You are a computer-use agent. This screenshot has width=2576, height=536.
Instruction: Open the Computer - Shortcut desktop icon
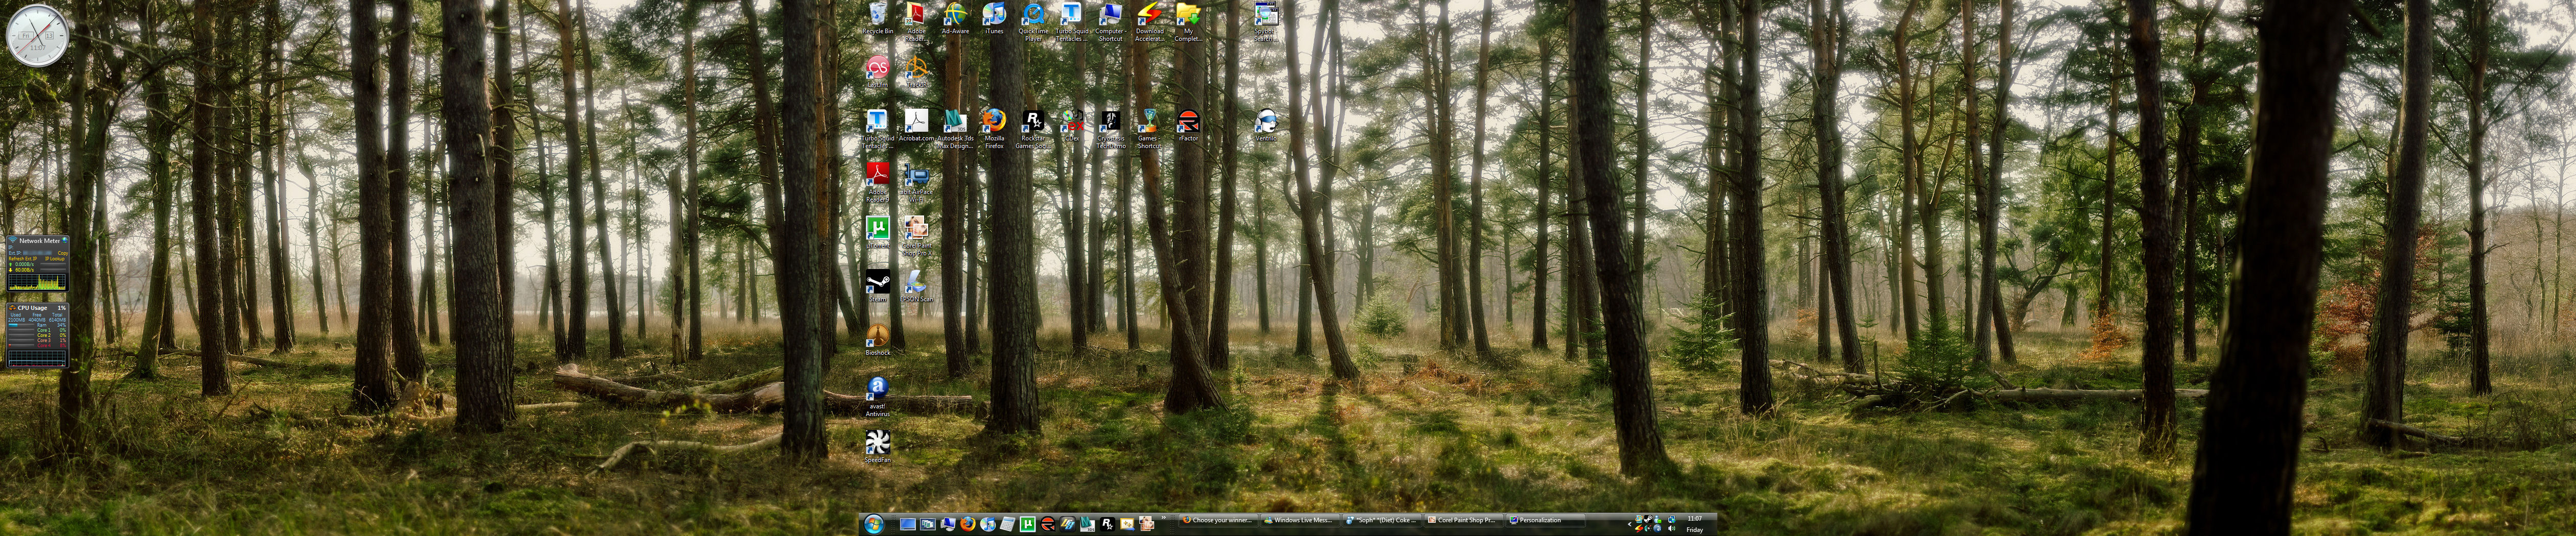[1110, 22]
